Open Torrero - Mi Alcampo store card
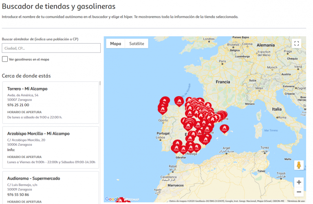This screenshot has width=313, height=204. click(51, 103)
